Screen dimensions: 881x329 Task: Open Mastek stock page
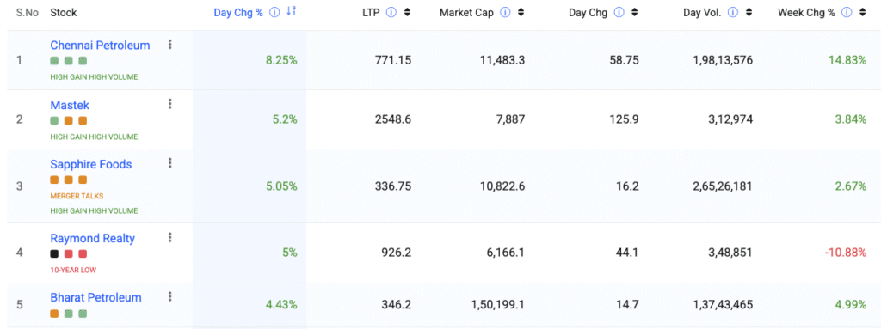70,105
